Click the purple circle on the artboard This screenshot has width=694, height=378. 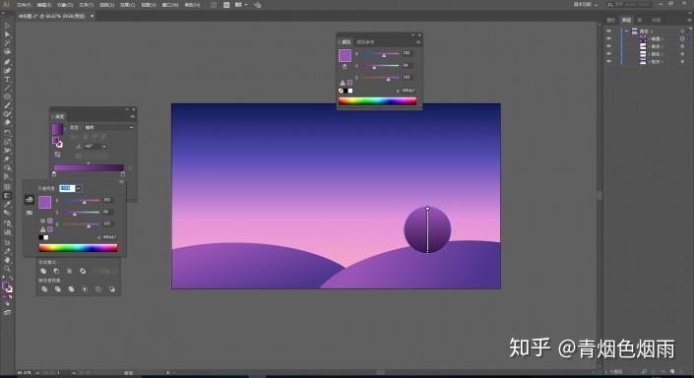pos(427,229)
